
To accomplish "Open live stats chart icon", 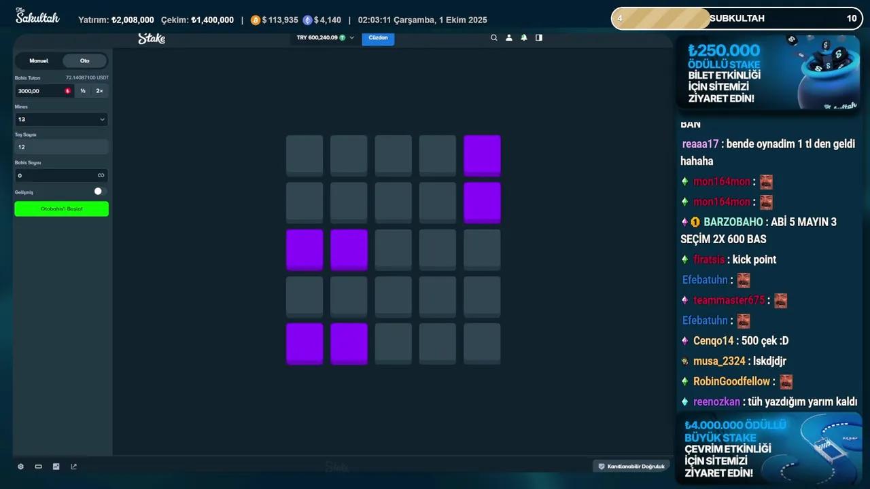I will (56, 467).
